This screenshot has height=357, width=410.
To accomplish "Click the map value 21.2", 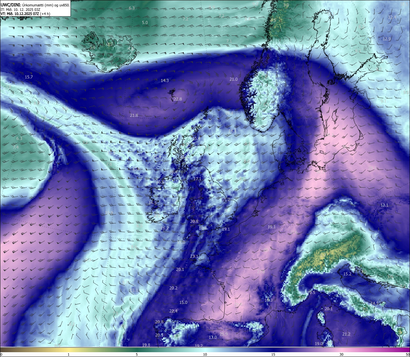I will coord(346,334).
